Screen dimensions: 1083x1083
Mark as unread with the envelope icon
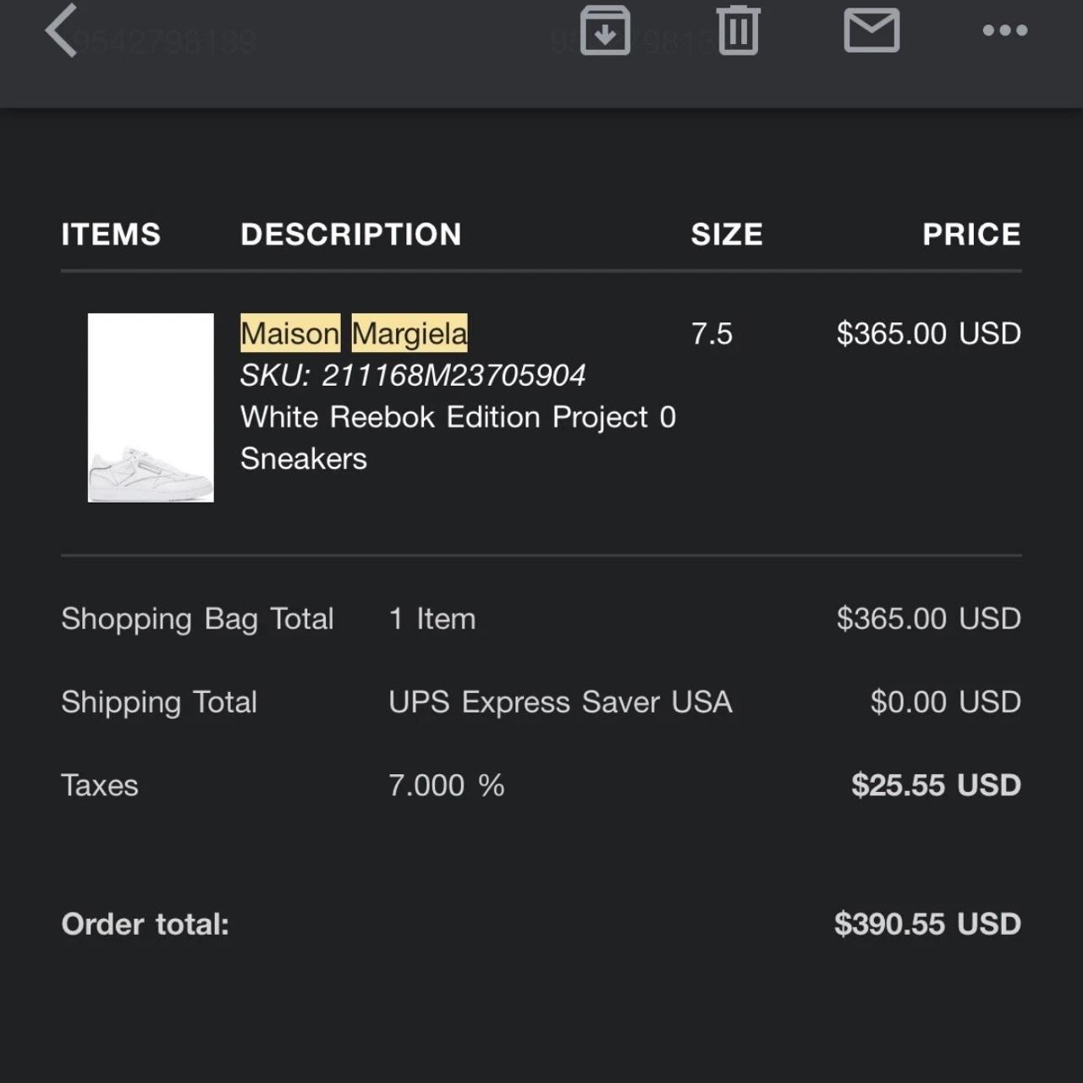pos(871,30)
